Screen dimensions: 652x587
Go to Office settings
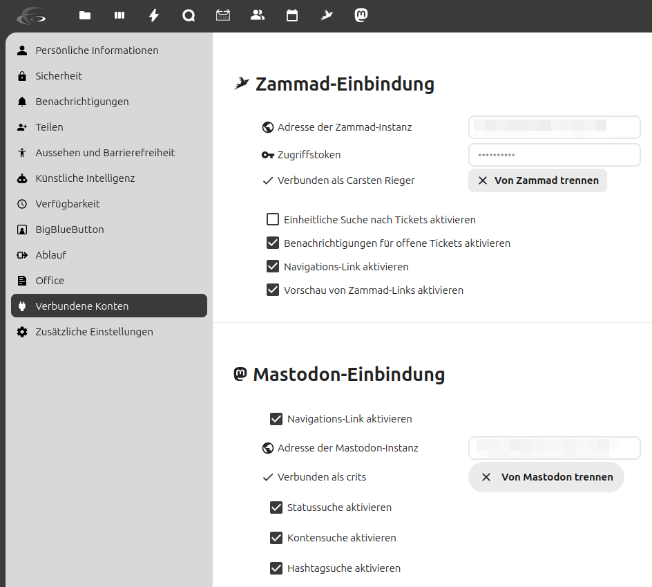[x=109, y=281]
